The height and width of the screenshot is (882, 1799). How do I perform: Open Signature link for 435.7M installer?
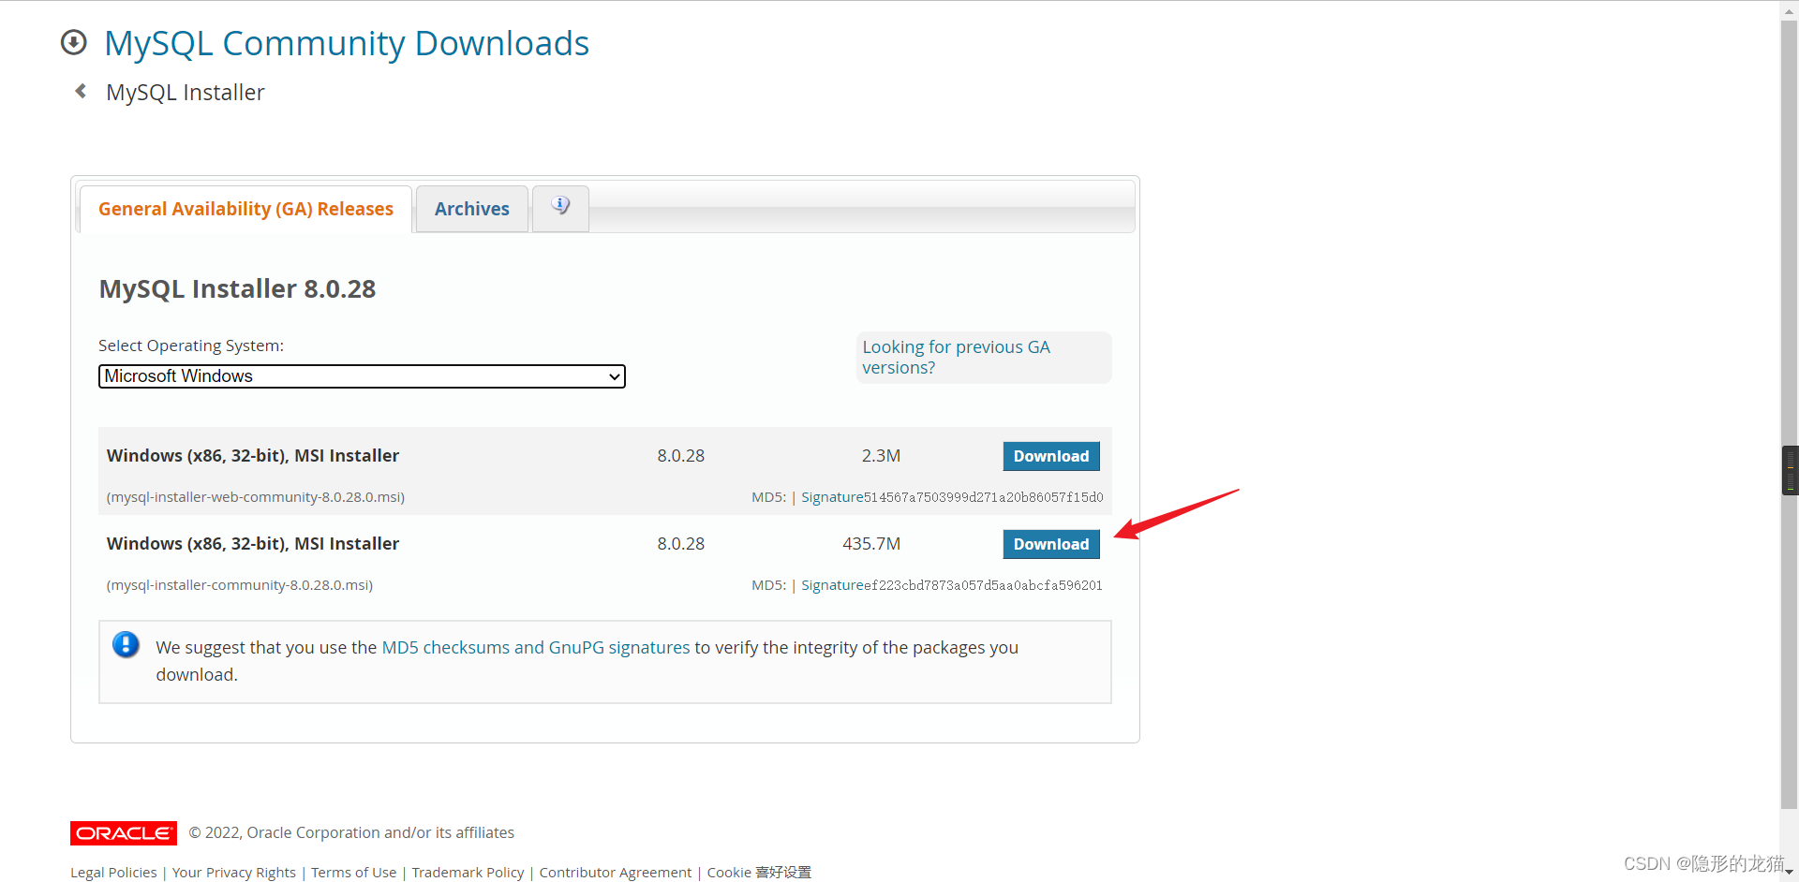point(832,585)
